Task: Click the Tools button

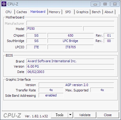Action: pyautogui.click(x=59, y=115)
